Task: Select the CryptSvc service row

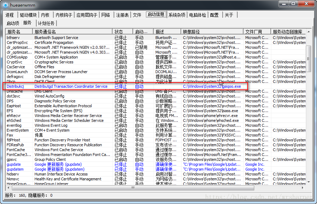Action: (156, 62)
